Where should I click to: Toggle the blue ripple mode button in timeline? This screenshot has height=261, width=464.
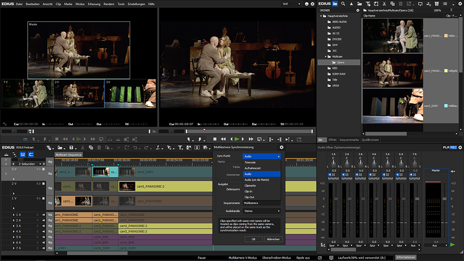point(31,154)
